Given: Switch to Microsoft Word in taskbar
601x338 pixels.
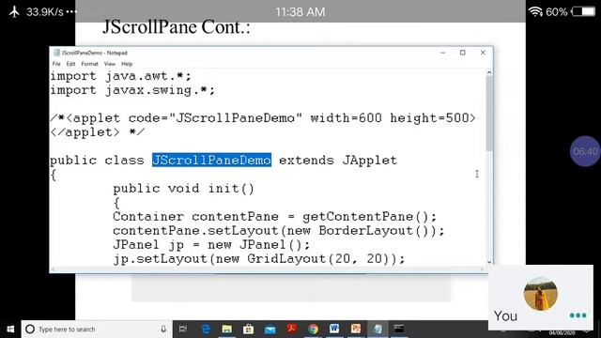Looking at the screenshot, I should pyautogui.click(x=334, y=329).
